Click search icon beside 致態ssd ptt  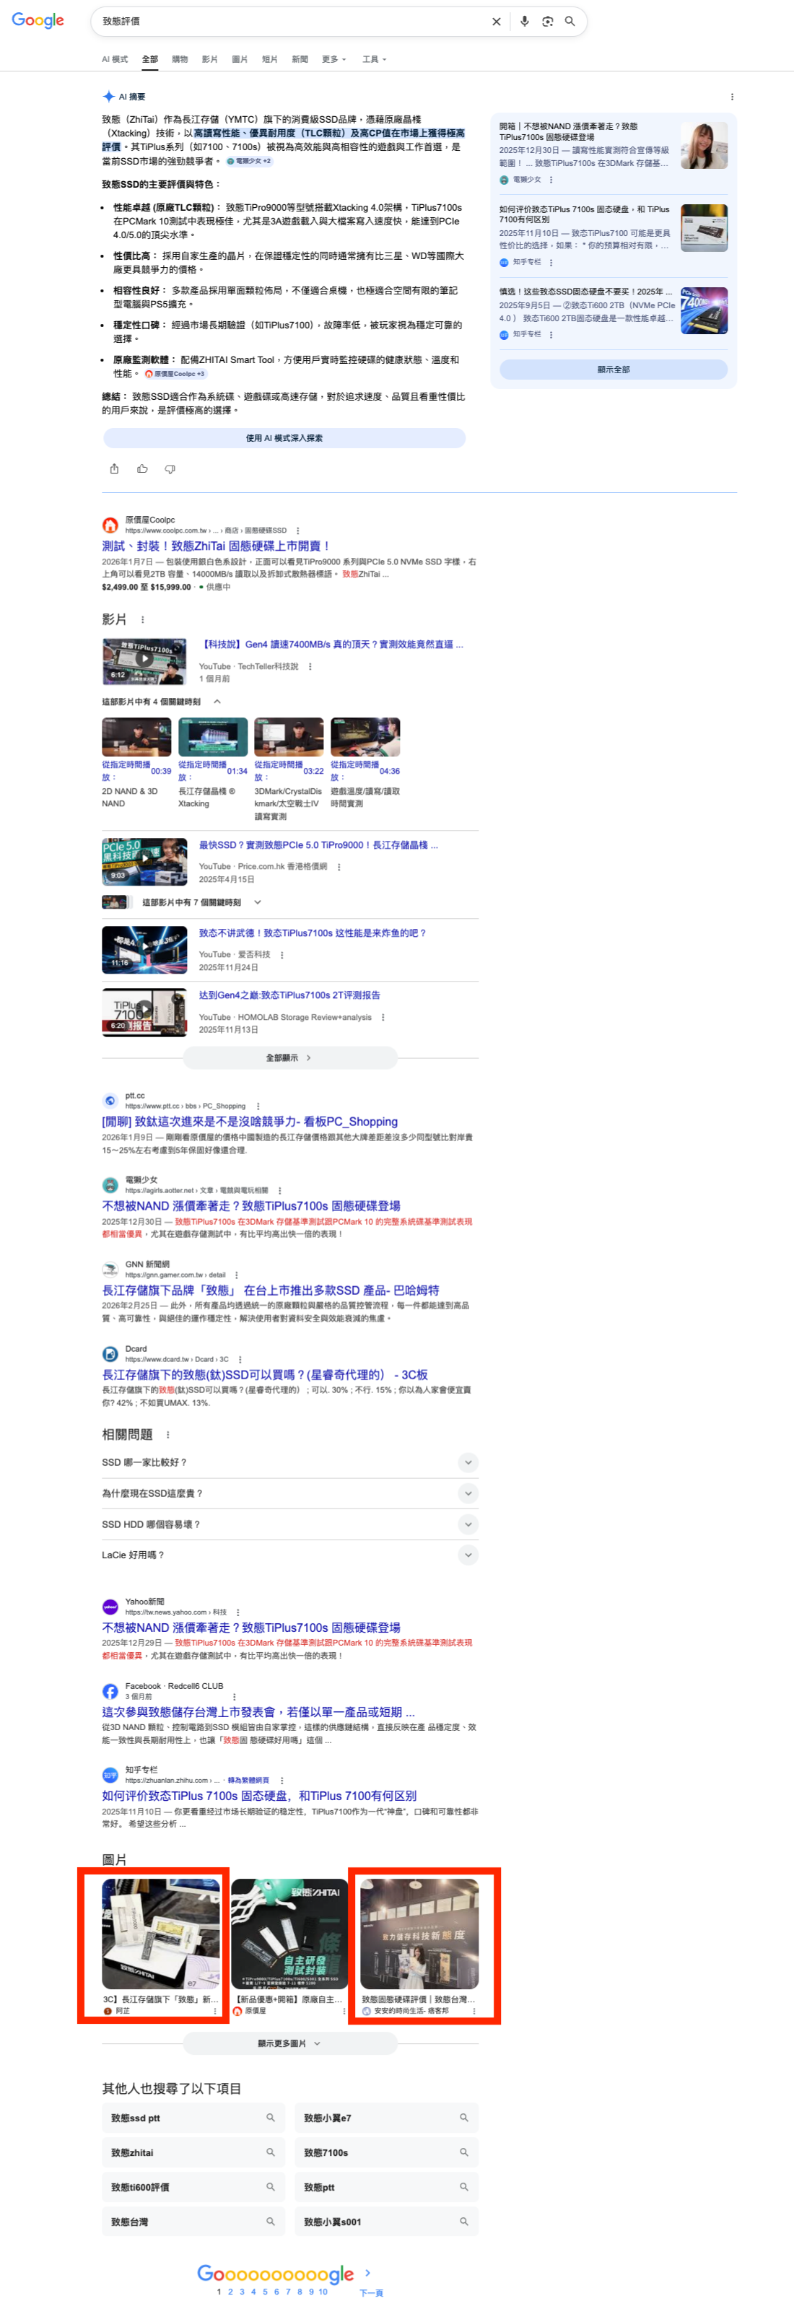270,2118
